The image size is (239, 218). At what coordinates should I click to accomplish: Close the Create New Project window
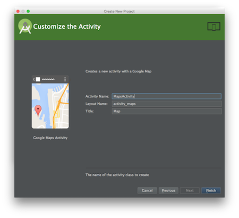(x=18, y=11)
